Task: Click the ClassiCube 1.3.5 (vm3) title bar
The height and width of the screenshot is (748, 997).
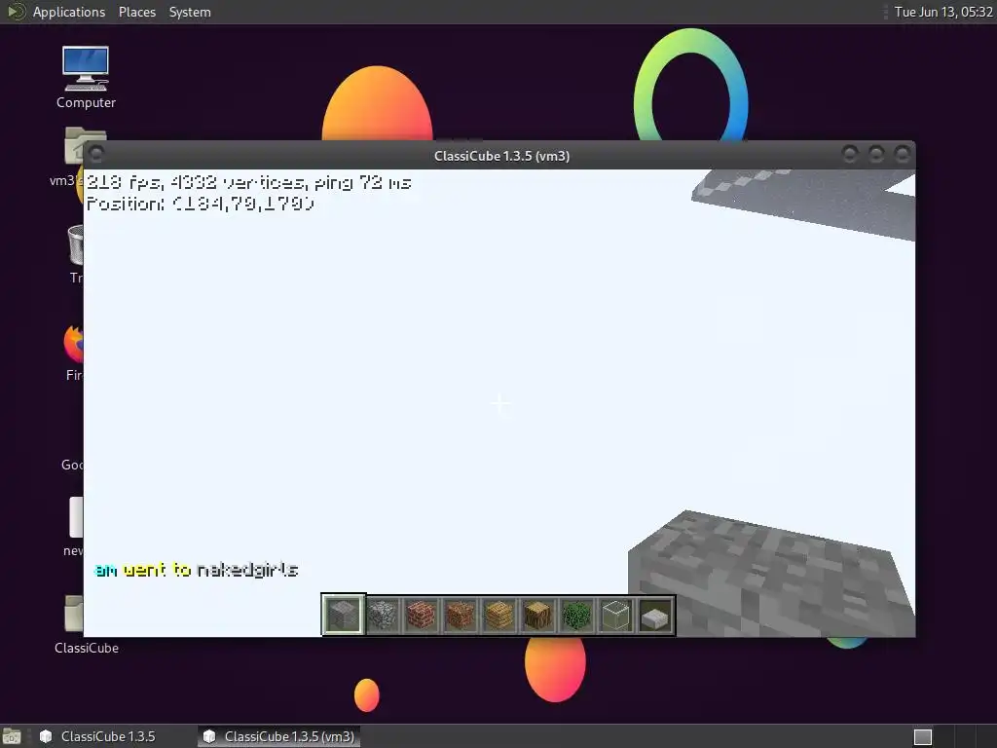Action: coord(501,155)
